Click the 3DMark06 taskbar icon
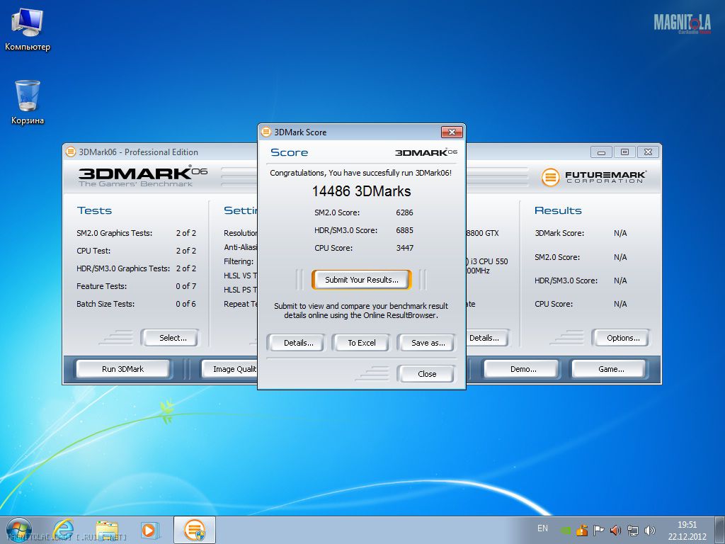Image resolution: width=725 pixels, height=544 pixels. [194, 529]
